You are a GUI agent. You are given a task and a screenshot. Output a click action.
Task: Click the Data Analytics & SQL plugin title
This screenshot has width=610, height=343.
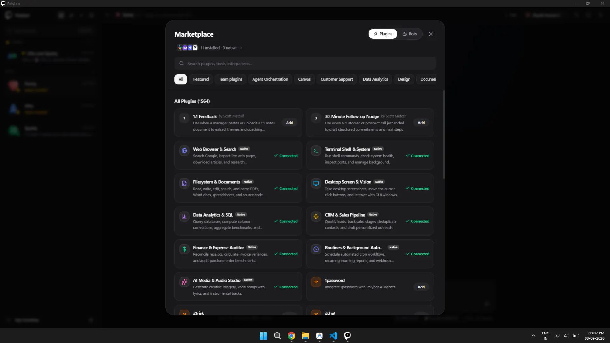213,215
